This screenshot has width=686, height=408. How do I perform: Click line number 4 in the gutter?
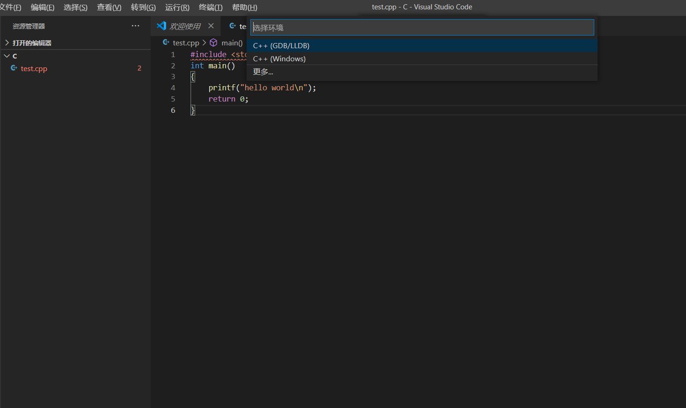pyautogui.click(x=173, y=88)
